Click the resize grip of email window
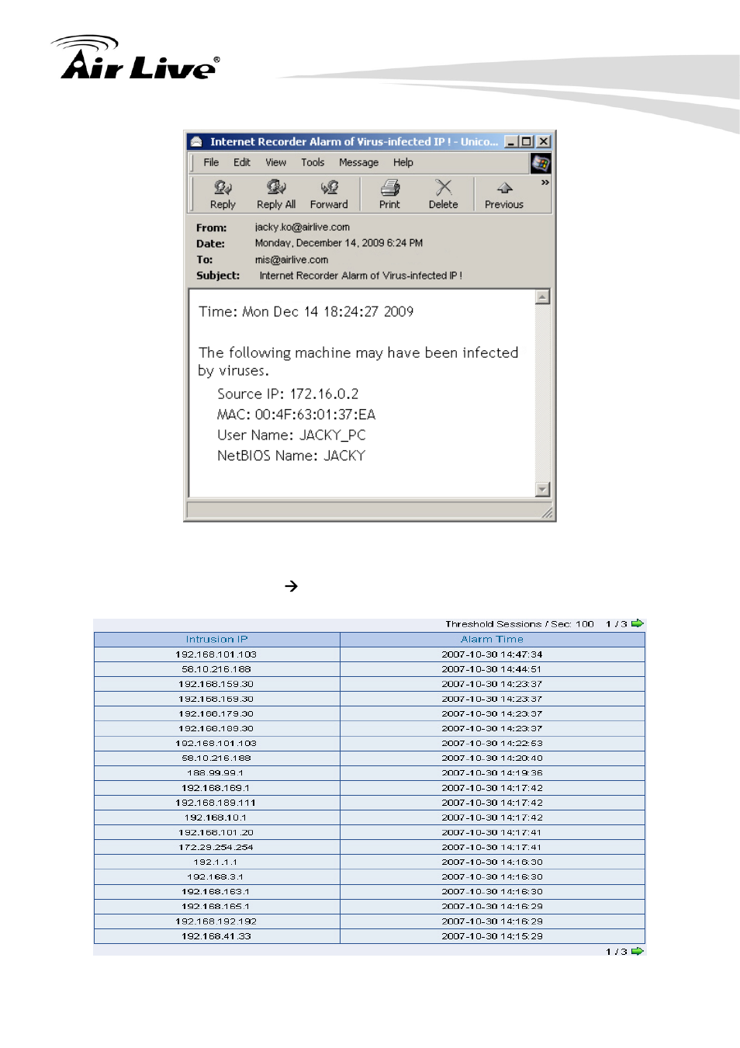Viewport: 740px width, 1048px height. point(548,513)
